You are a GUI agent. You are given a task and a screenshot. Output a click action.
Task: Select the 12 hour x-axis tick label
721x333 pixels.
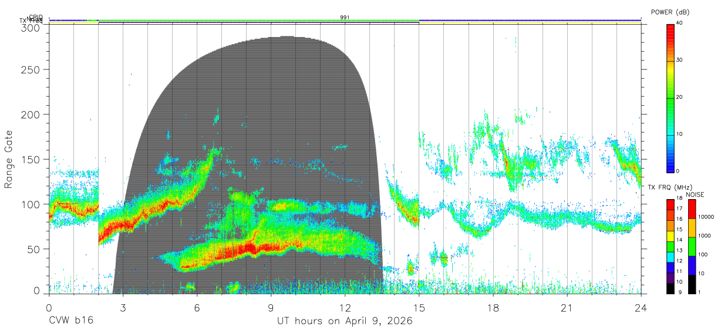(x=345, y=308)
